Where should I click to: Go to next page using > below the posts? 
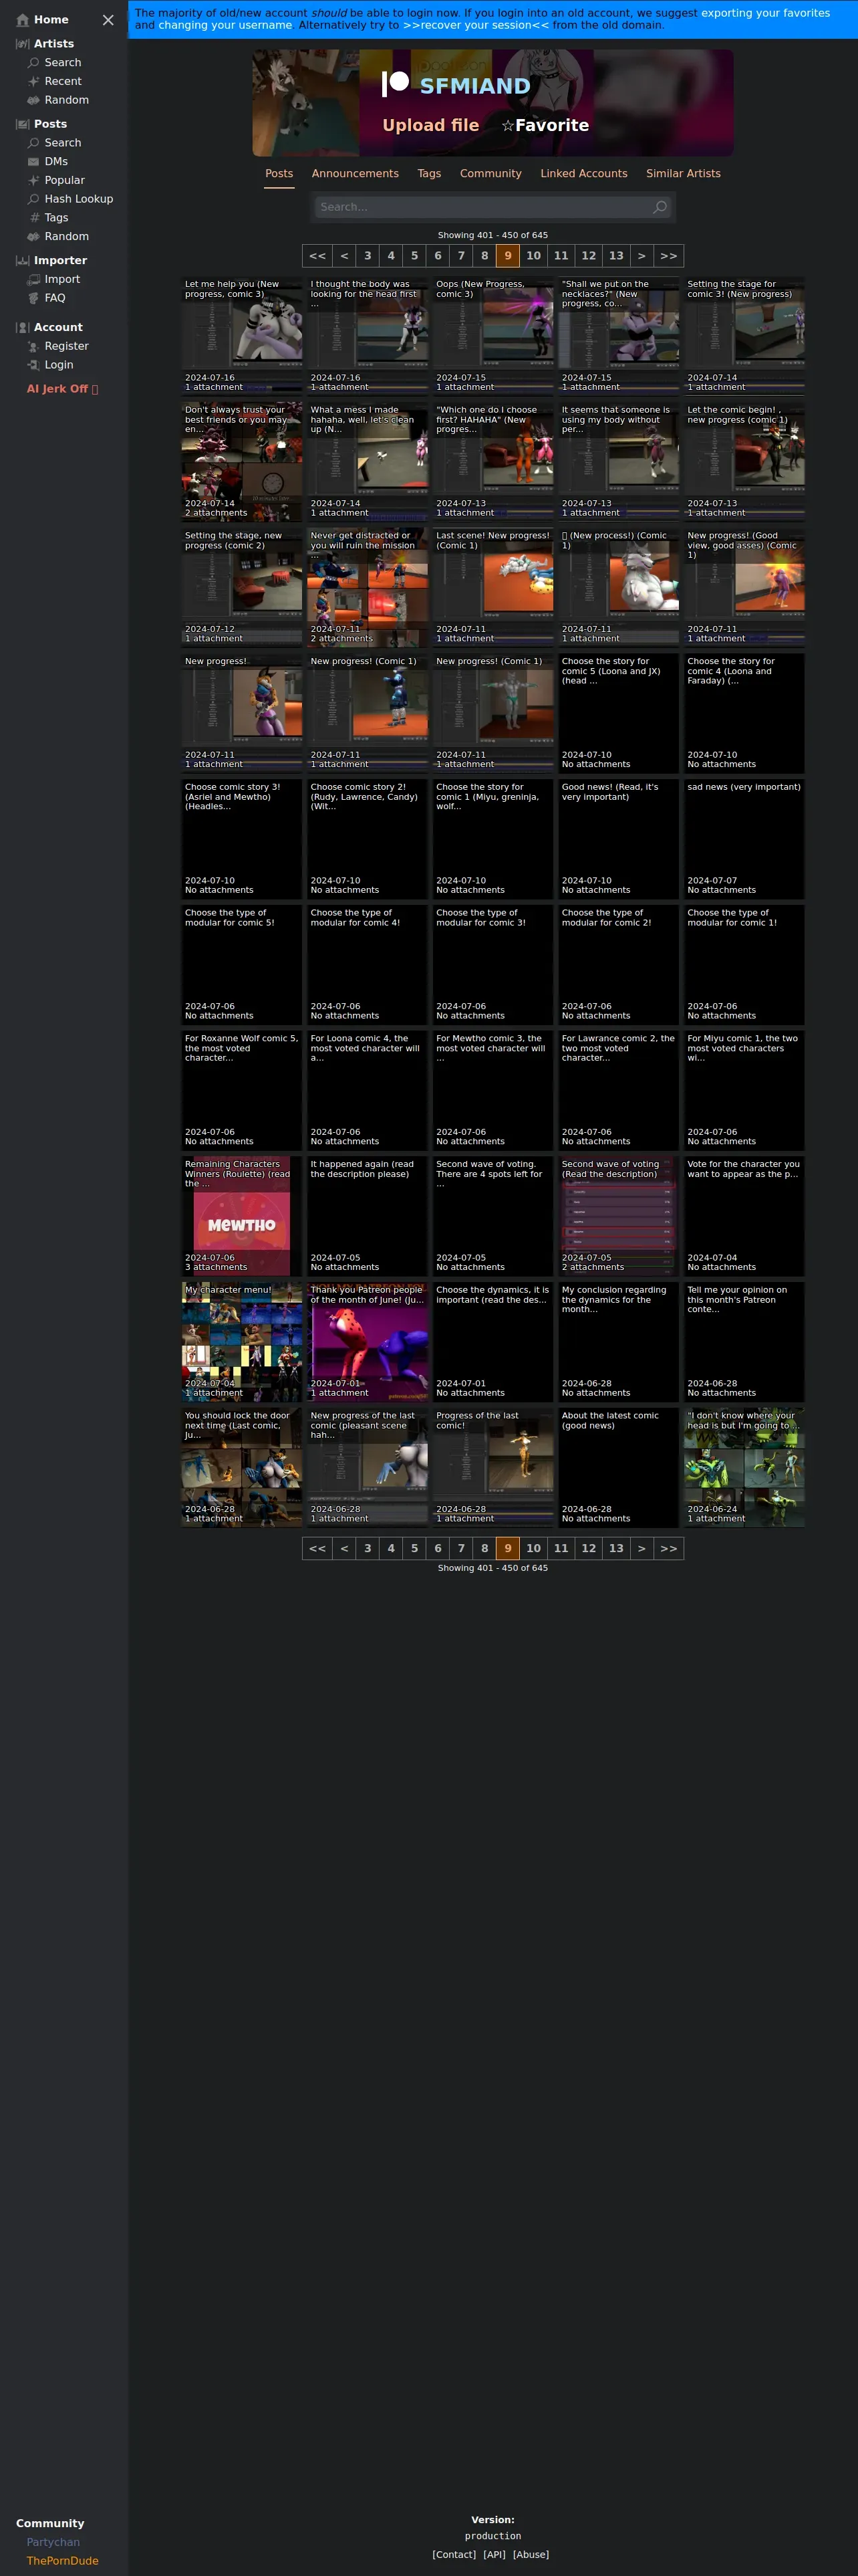tap(641, 1549)
